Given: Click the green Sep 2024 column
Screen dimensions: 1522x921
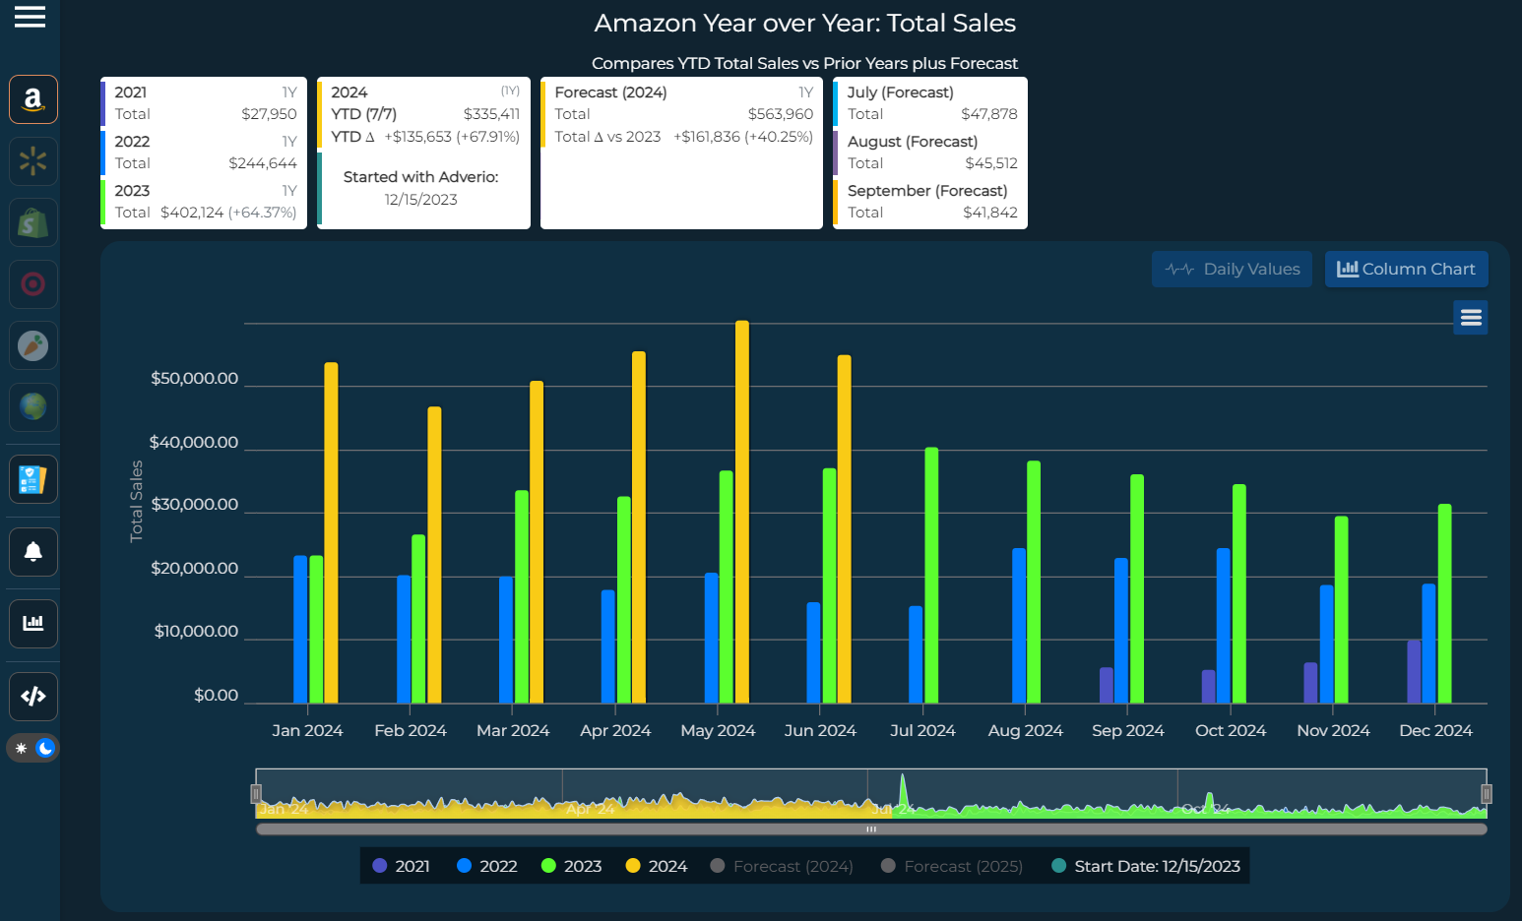Looking at the screenshot, I should (1137, 588).
